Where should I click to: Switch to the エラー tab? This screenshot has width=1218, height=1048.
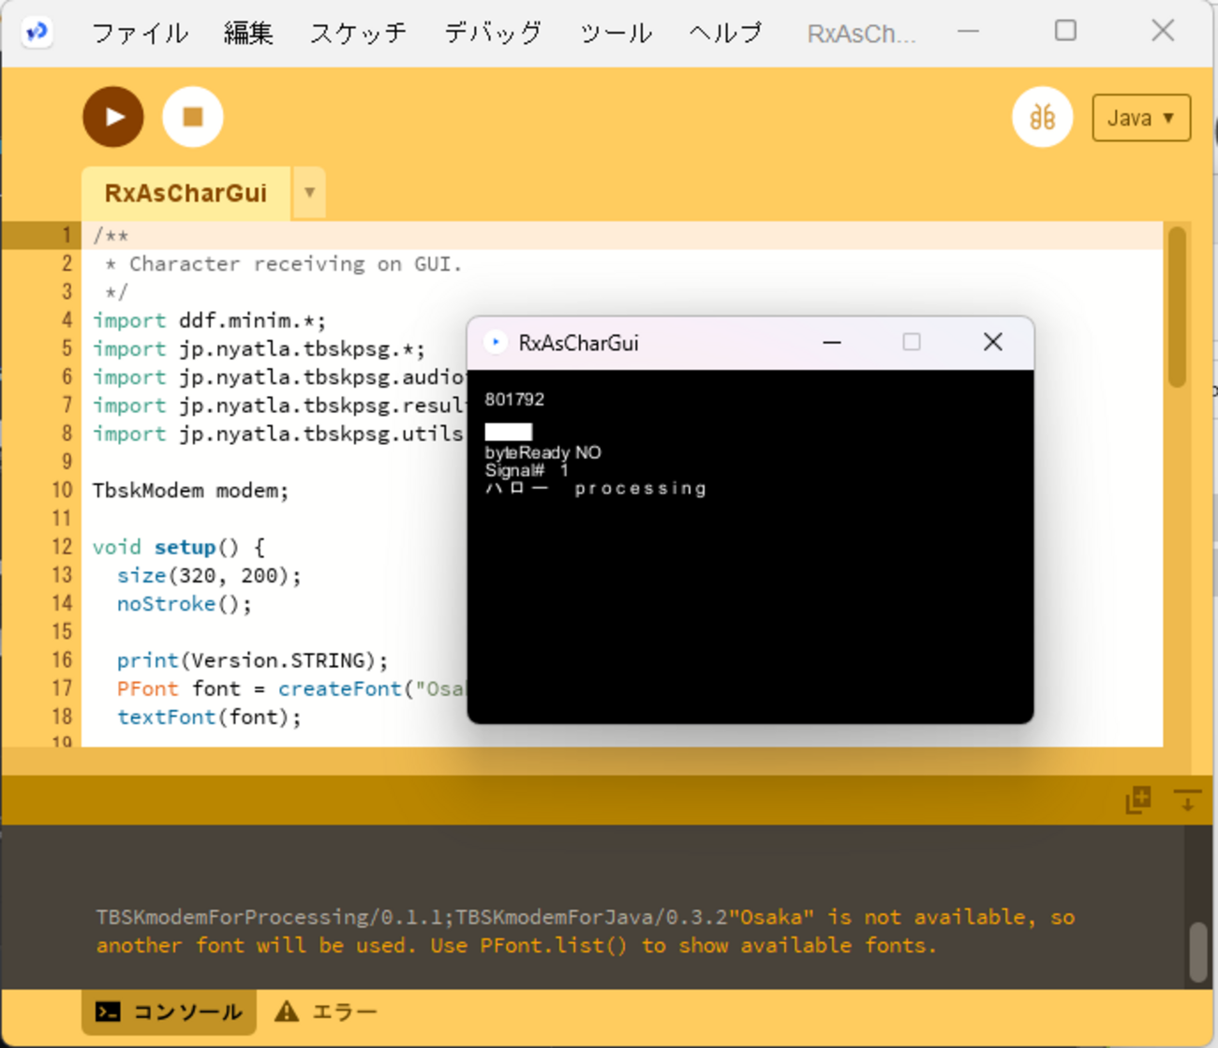[326, 1011]
